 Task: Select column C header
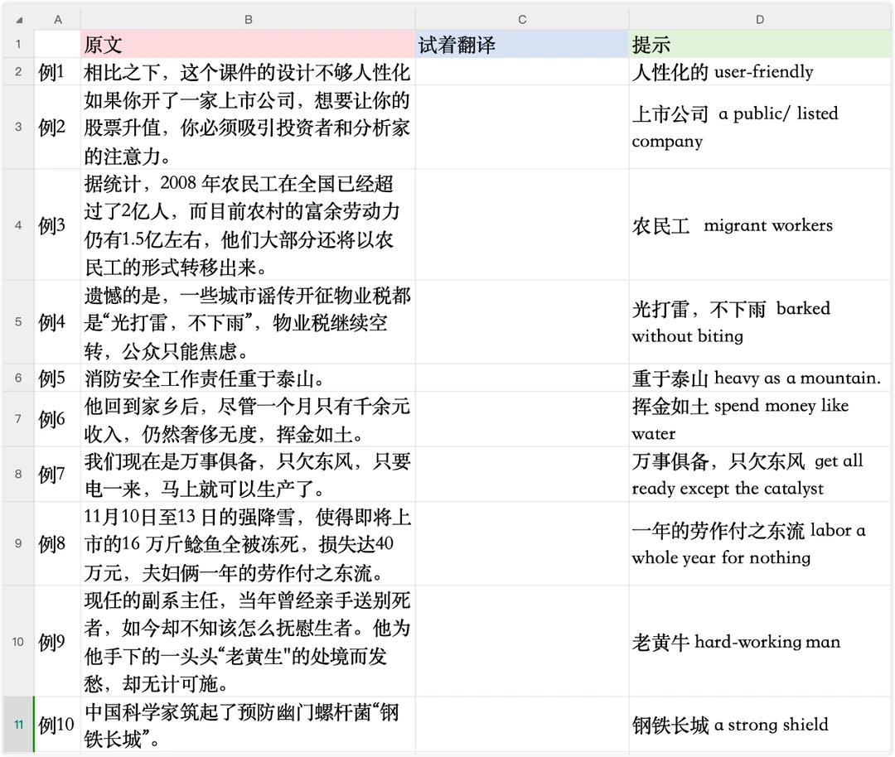click(x=522, y=18)
